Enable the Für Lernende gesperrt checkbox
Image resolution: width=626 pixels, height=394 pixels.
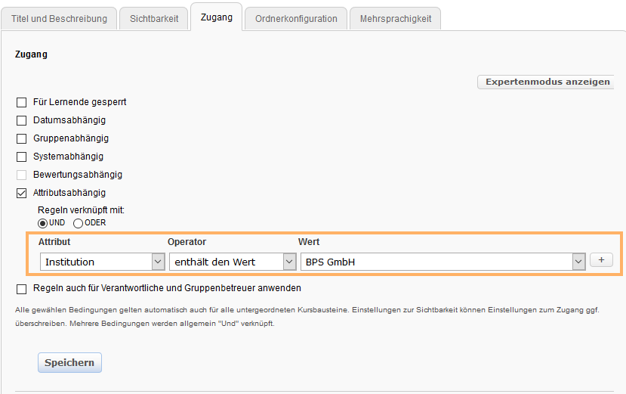tap(21, 102)
